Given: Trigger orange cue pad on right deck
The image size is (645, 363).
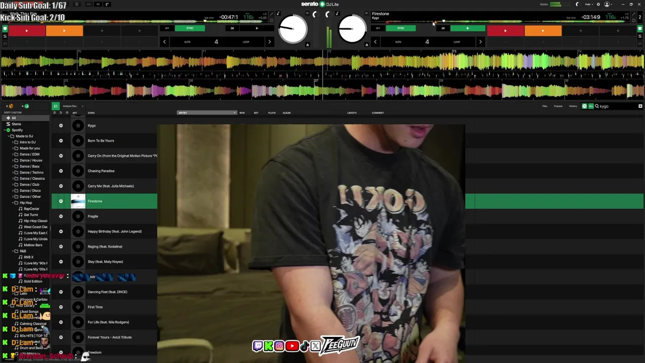Looking at the screenshot, I should (x=543, y=31).
